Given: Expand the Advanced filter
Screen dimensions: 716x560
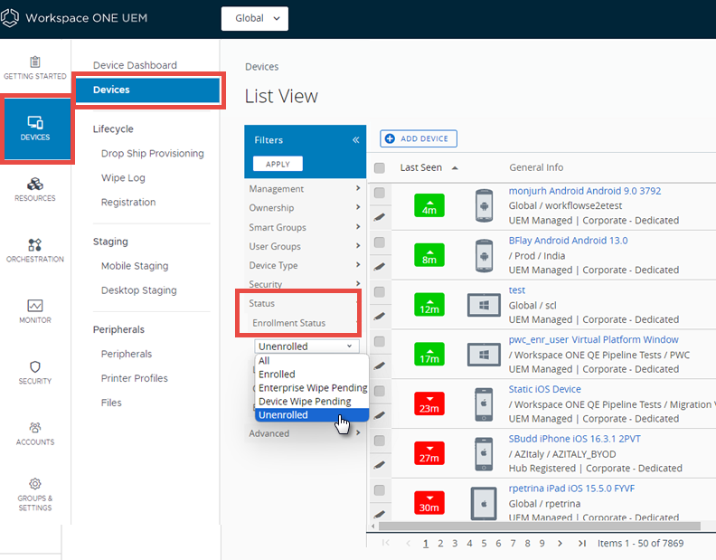Looking at the screenshot, I should point(305,433).
